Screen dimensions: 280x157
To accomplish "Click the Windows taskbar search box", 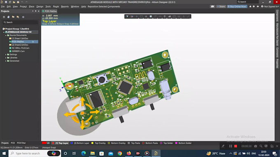I will 34,153.
